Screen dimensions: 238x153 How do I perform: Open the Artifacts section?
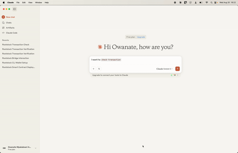click(10, 28)
